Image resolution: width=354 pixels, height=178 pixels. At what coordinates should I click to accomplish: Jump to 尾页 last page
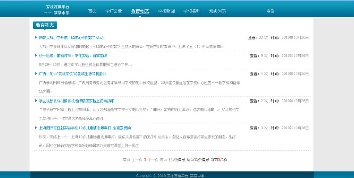[163, 160]
